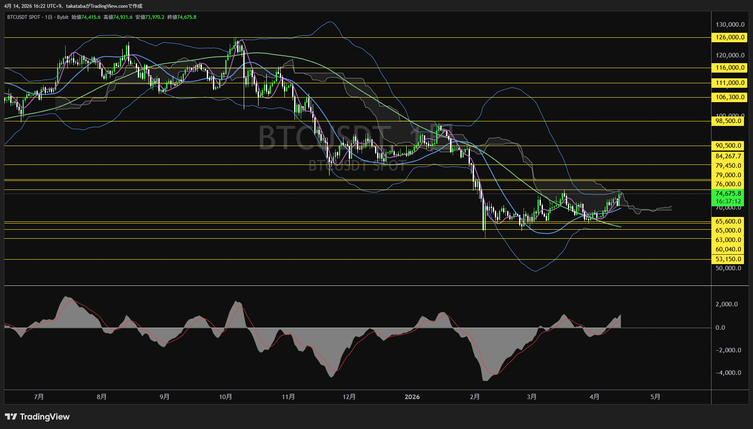The image size is (753, 429).
Task: Select the 5月 time axis label
Action: 655,397
